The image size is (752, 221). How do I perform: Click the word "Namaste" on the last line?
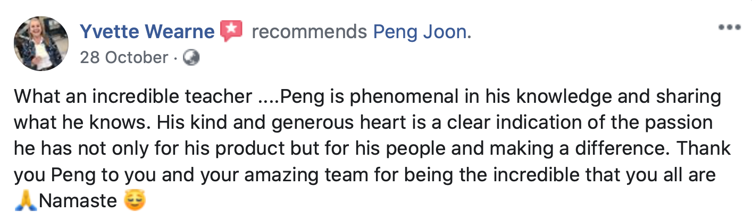tap(78, 201)
